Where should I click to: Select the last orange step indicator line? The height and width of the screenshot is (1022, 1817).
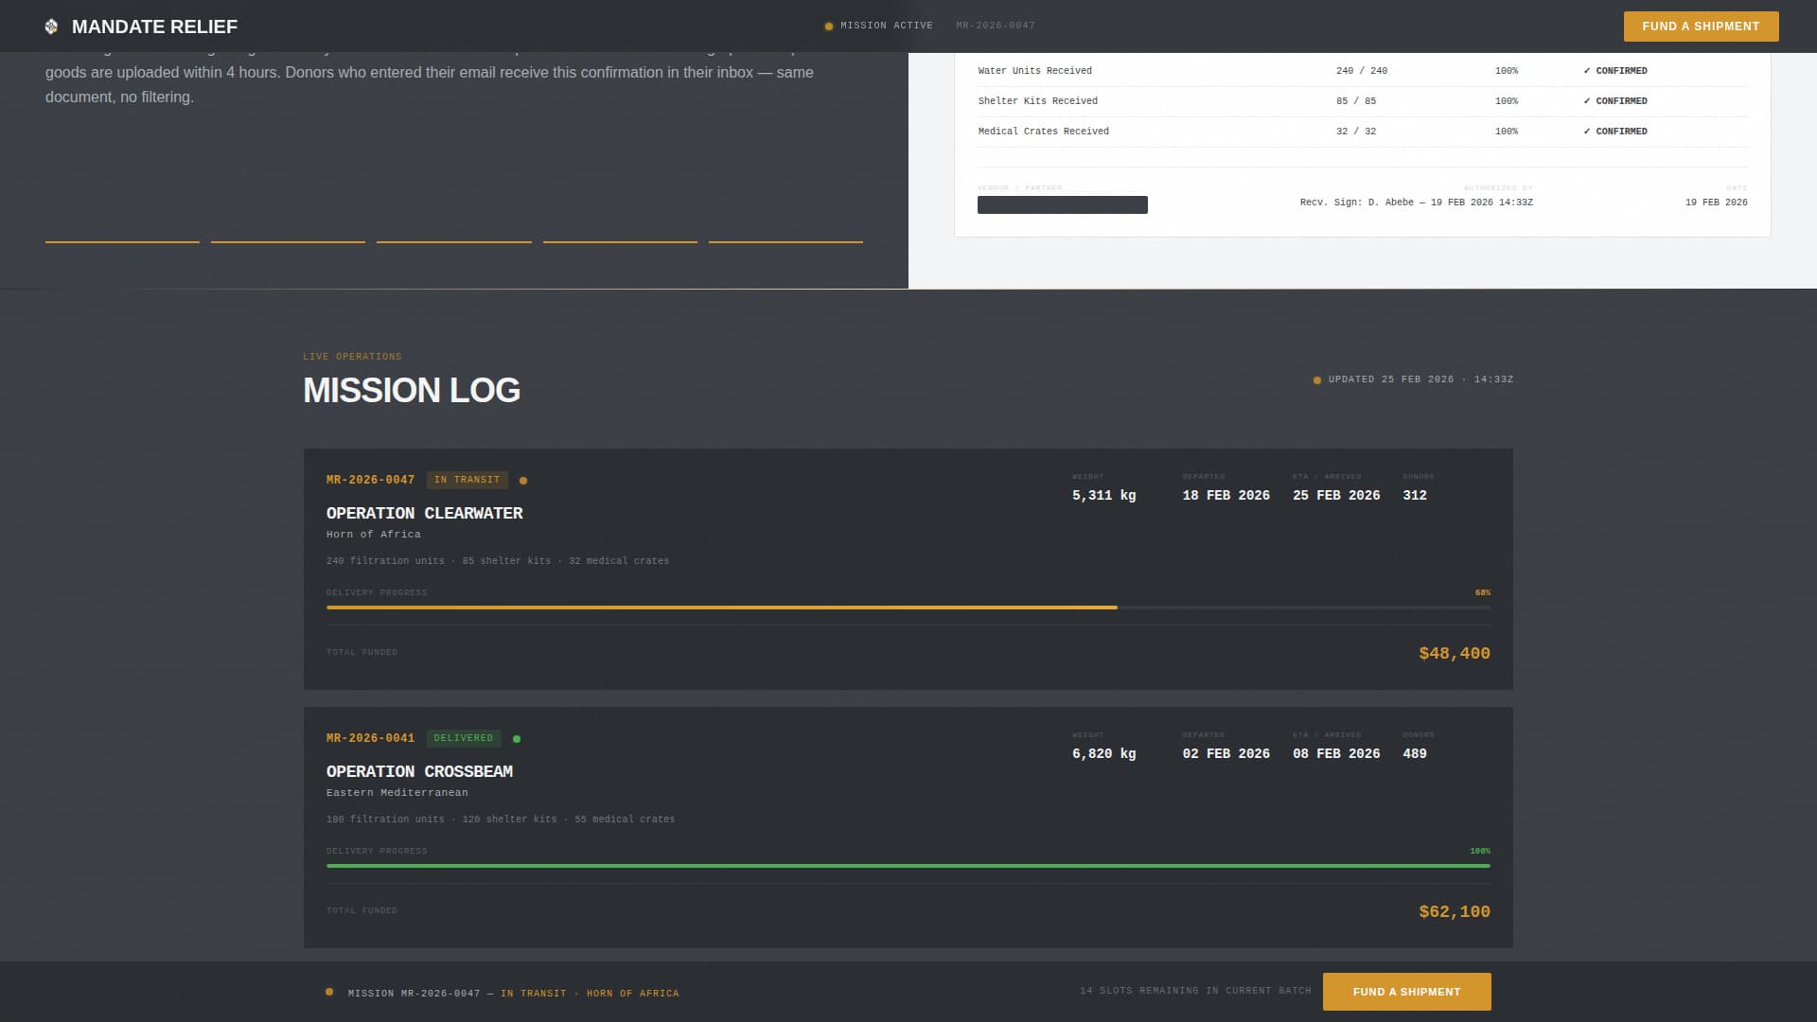click(x=785, y=242)
